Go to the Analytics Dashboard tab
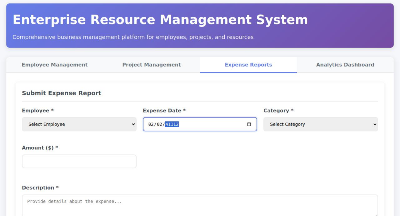Viewport: 400px width, 216px height. point(345,65)
